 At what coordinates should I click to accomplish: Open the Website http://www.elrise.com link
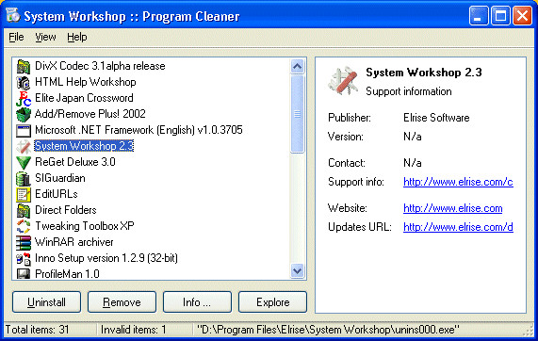(453, 208)
